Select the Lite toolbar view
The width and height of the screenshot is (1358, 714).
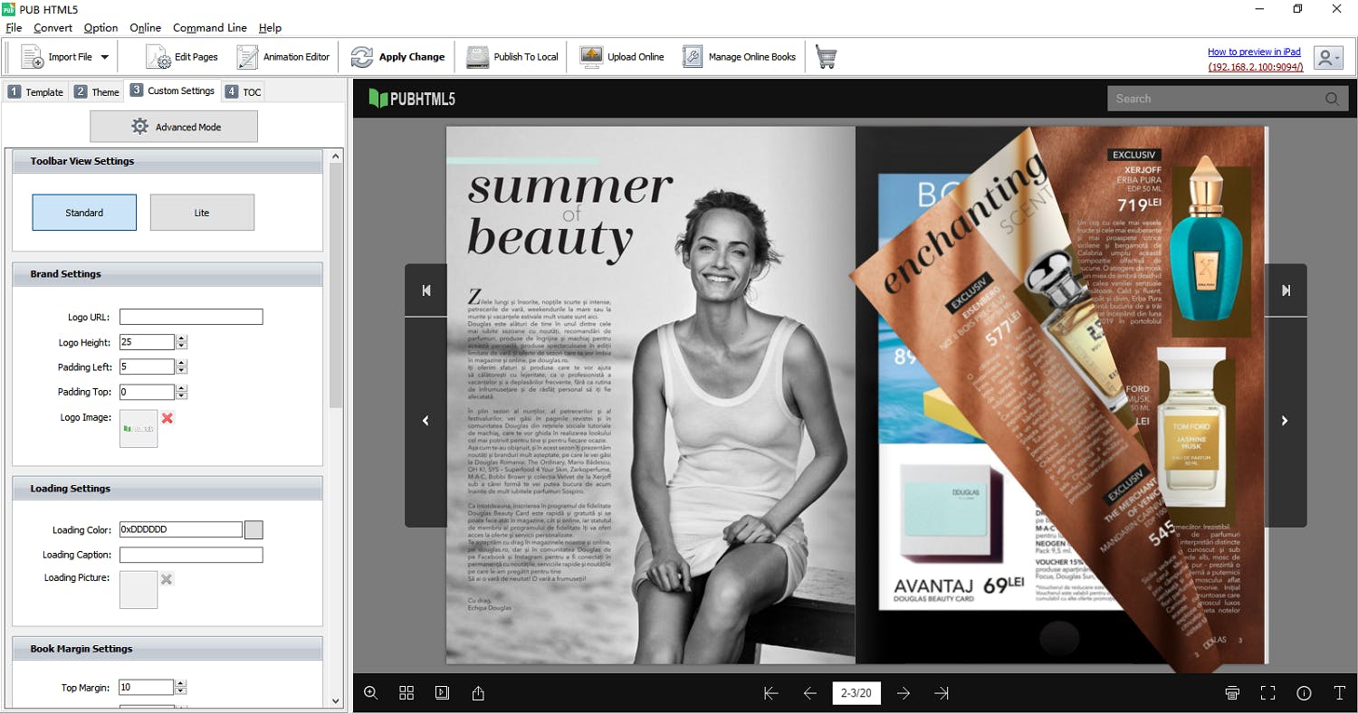pos(202,213)
